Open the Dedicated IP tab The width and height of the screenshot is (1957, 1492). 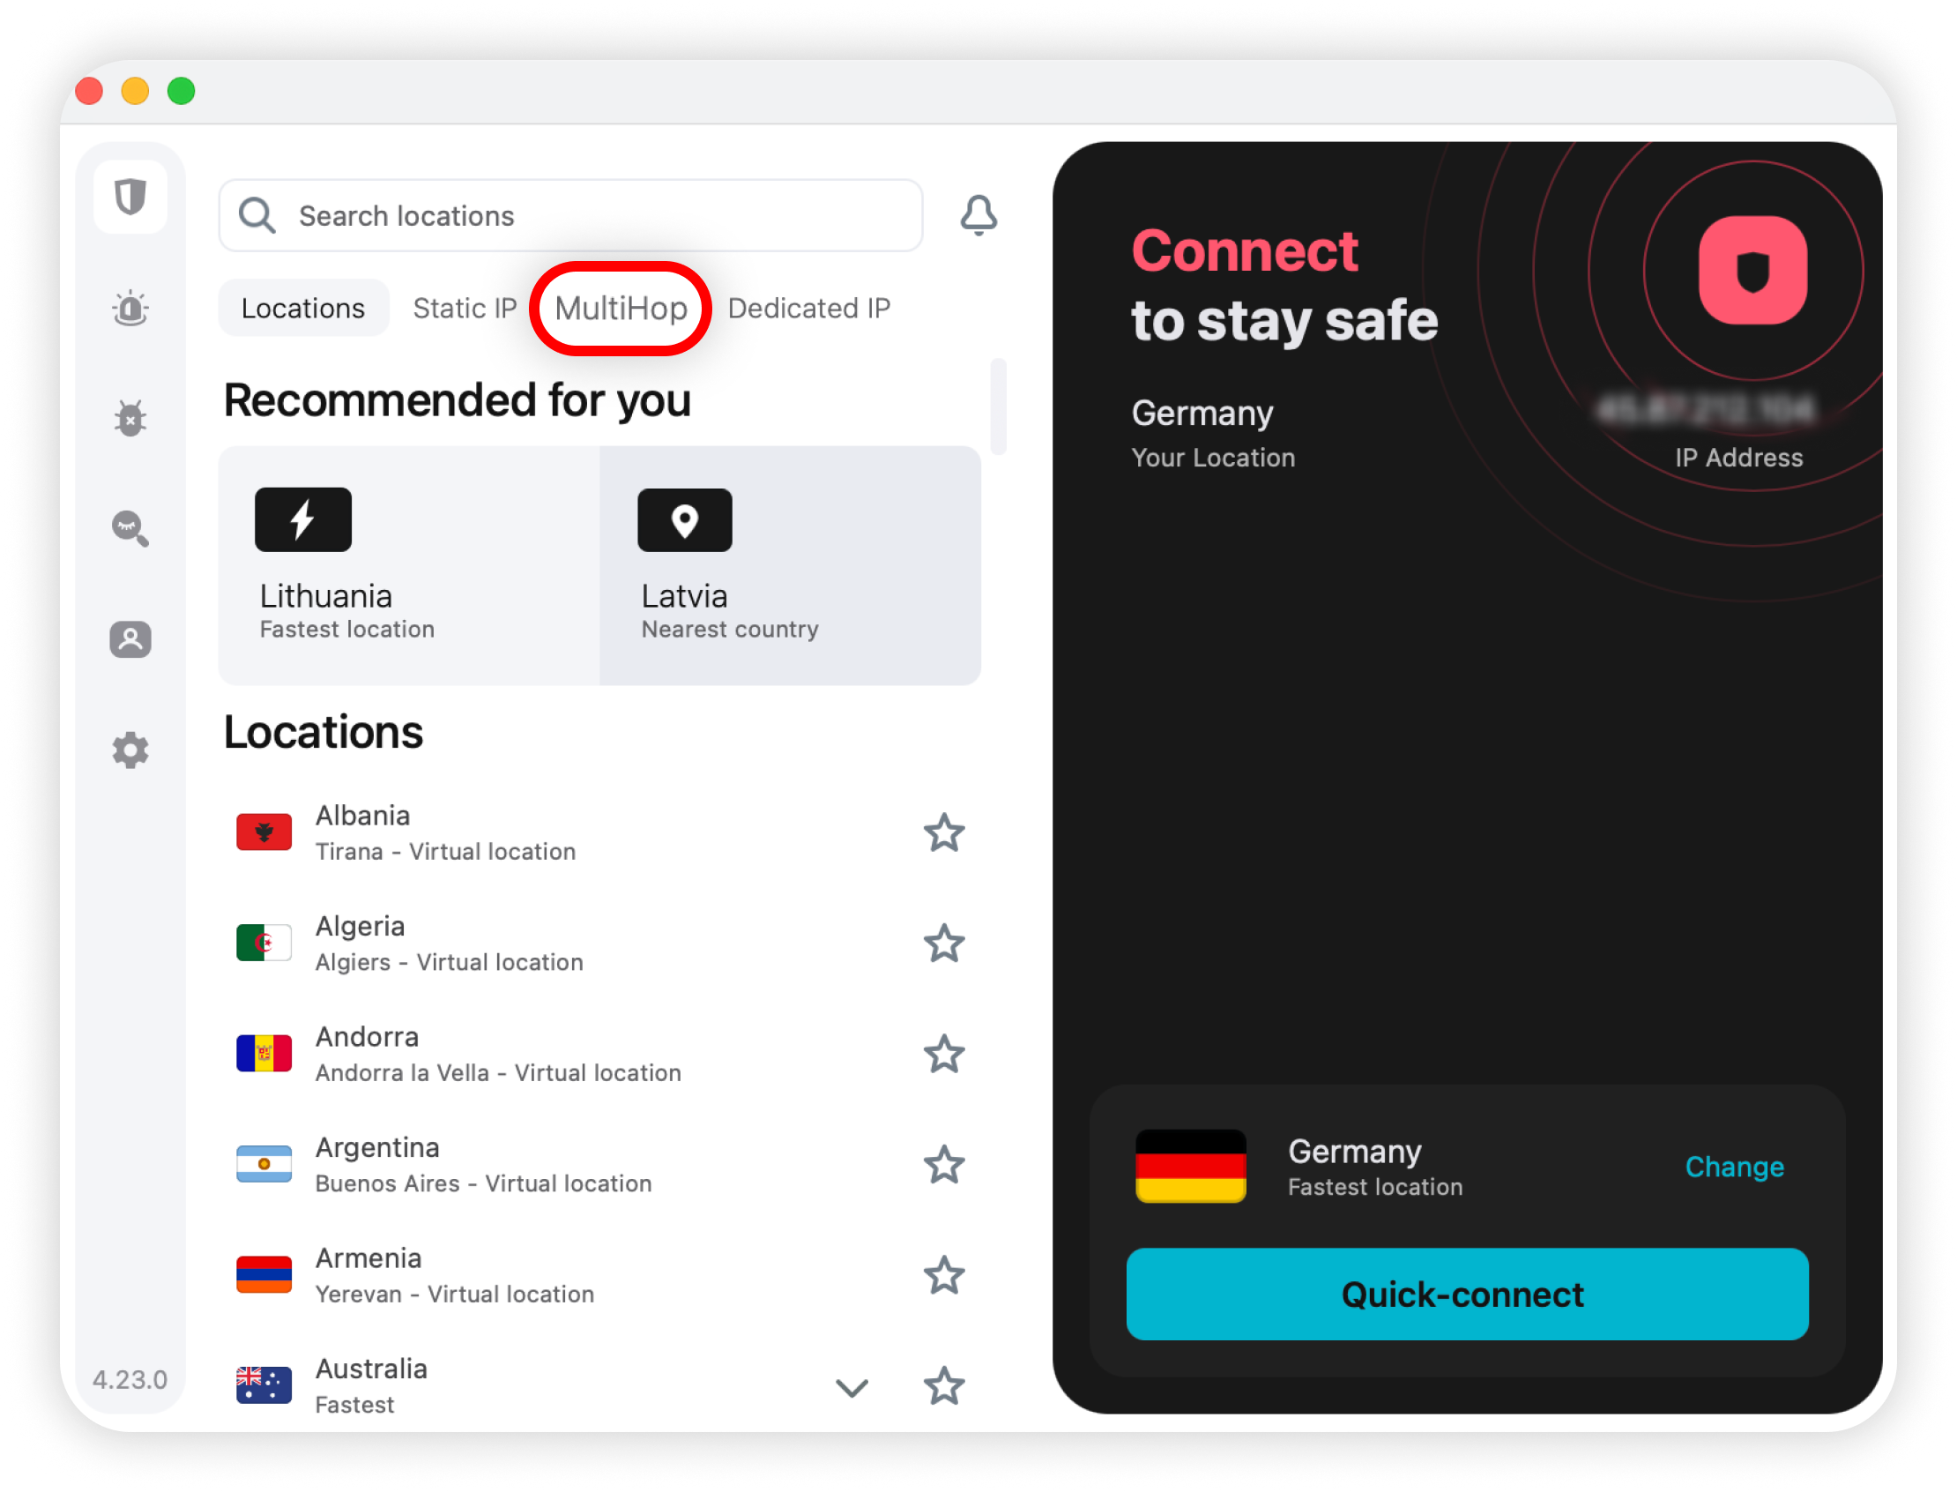pos(809,308)
